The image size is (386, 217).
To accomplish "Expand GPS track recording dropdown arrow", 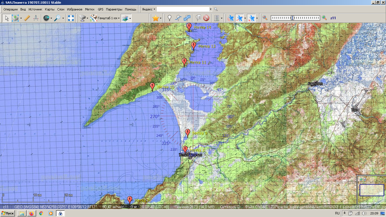I will tap(245, 18).
